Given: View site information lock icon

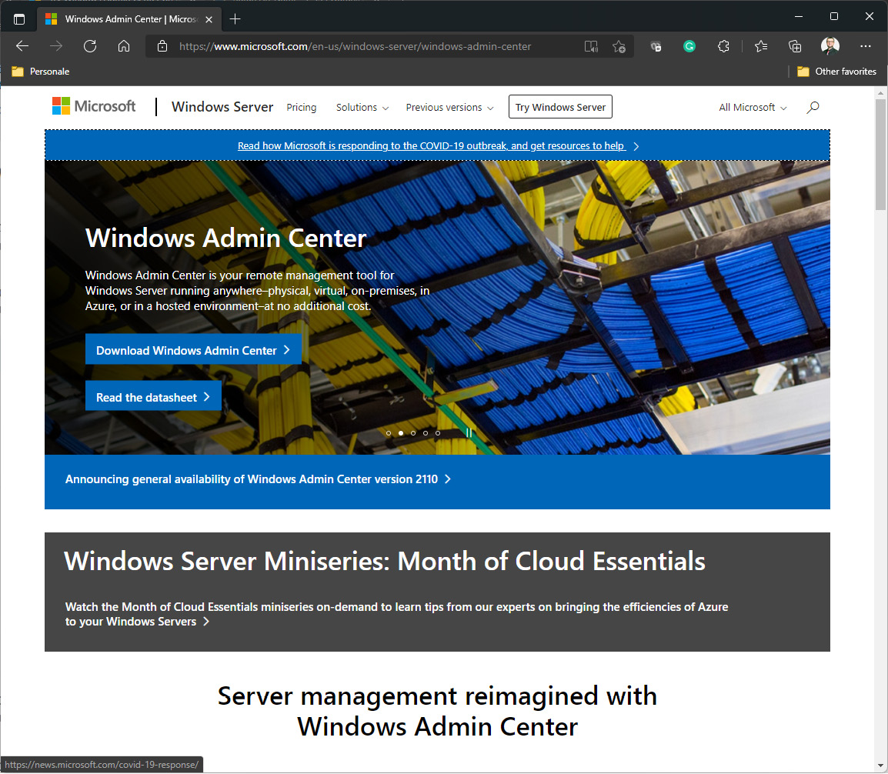Looking at the screenshot, I should point(162,46).
